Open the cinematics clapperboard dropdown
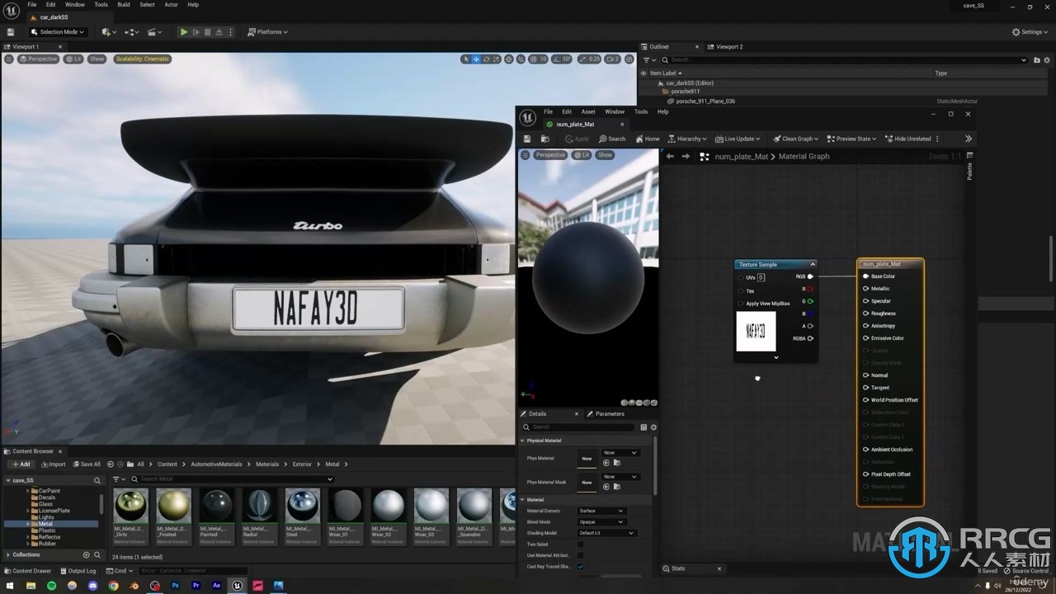1056x594 pixels. pyautogui.click(x=154, y=32)
